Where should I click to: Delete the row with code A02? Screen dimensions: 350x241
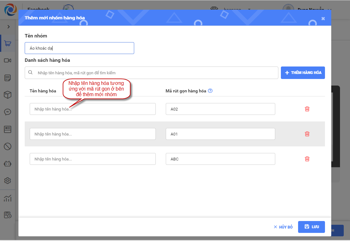pyautogui.click(x=307, y=109)
